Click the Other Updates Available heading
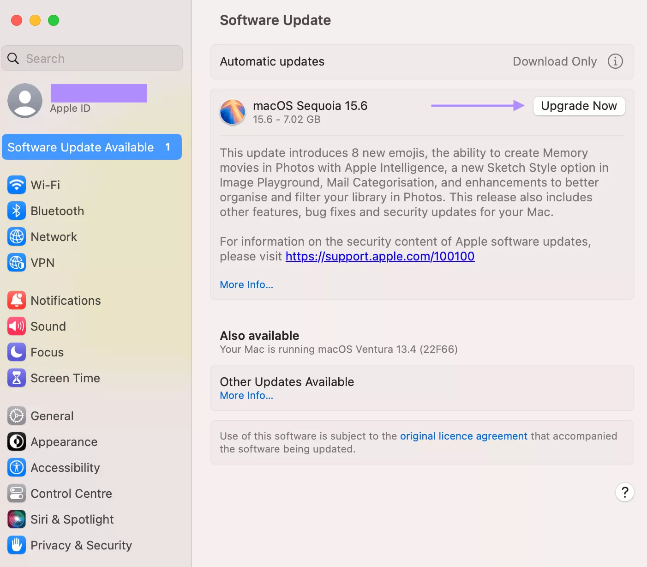This screenshot has width=647, height=567. (287, 382)
